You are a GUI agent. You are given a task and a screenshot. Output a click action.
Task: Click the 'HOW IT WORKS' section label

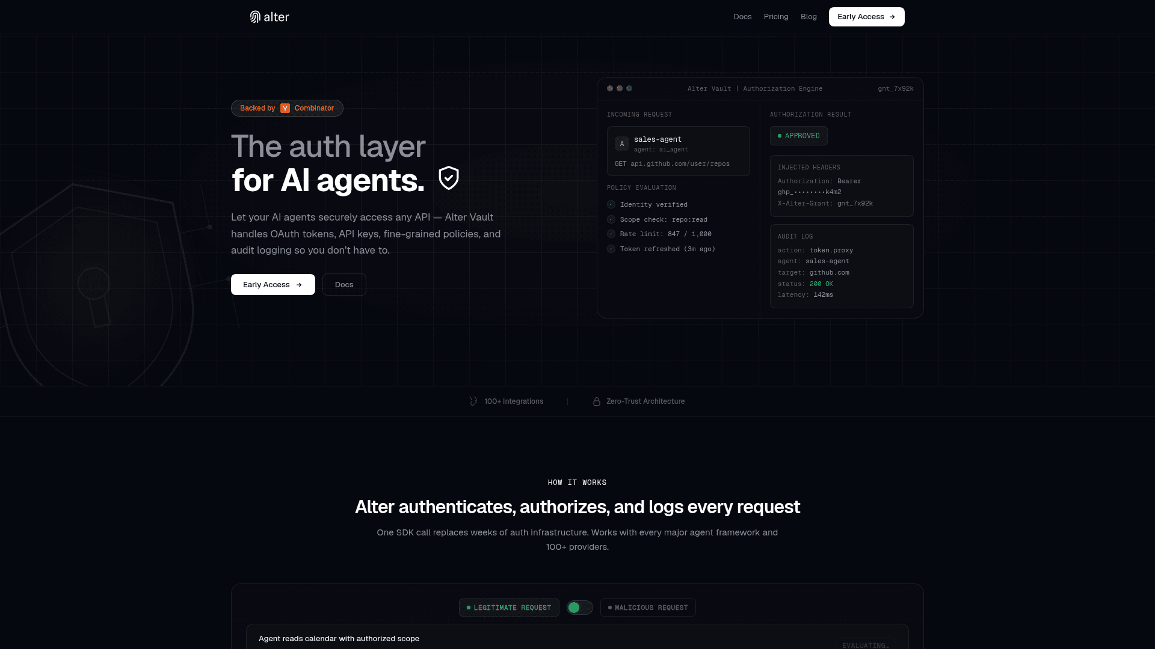click(x=577, y=483)
